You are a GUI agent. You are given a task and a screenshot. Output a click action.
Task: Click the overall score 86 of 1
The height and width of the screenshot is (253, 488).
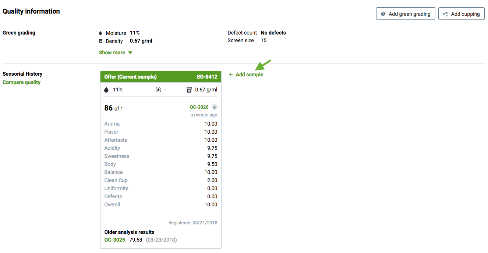tap(113, 108)
